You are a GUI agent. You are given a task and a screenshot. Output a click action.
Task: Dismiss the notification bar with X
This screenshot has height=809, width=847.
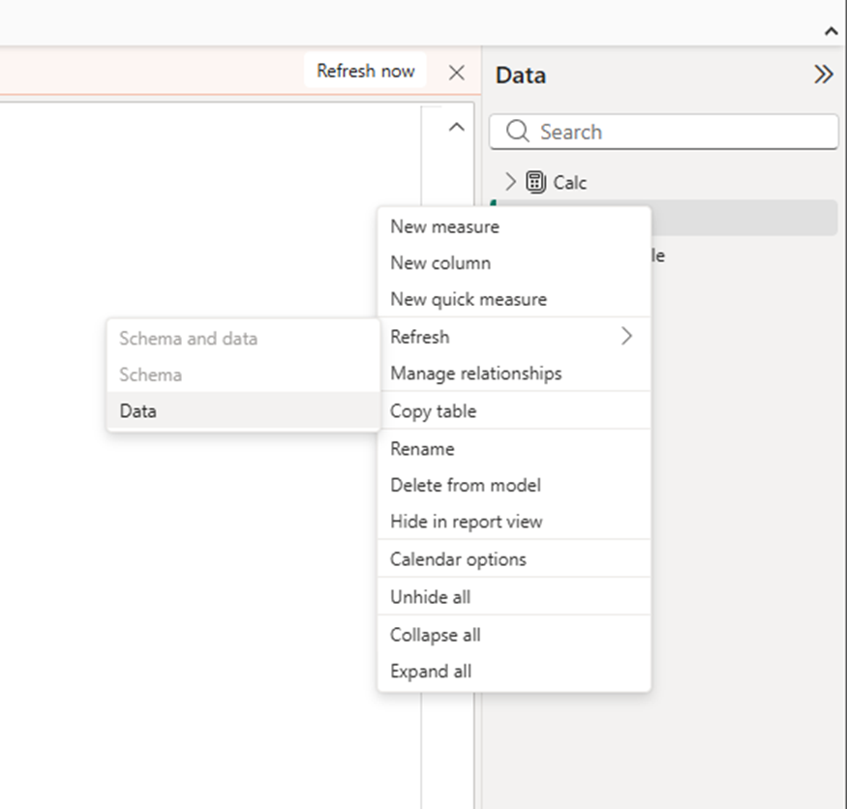coord(457,73)
